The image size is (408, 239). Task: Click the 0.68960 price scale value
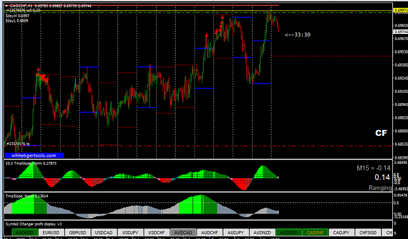click(x=401, y=104)
